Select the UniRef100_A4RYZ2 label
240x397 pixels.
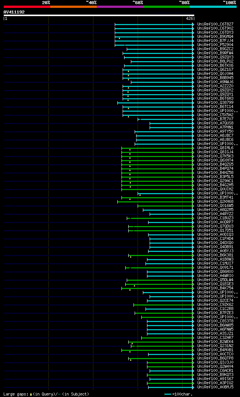216,214
